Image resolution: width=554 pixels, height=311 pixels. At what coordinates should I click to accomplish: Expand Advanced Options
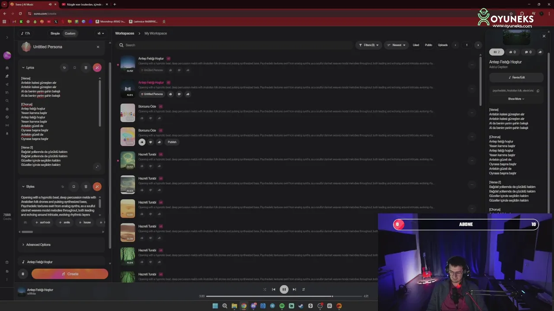[36, 245]
